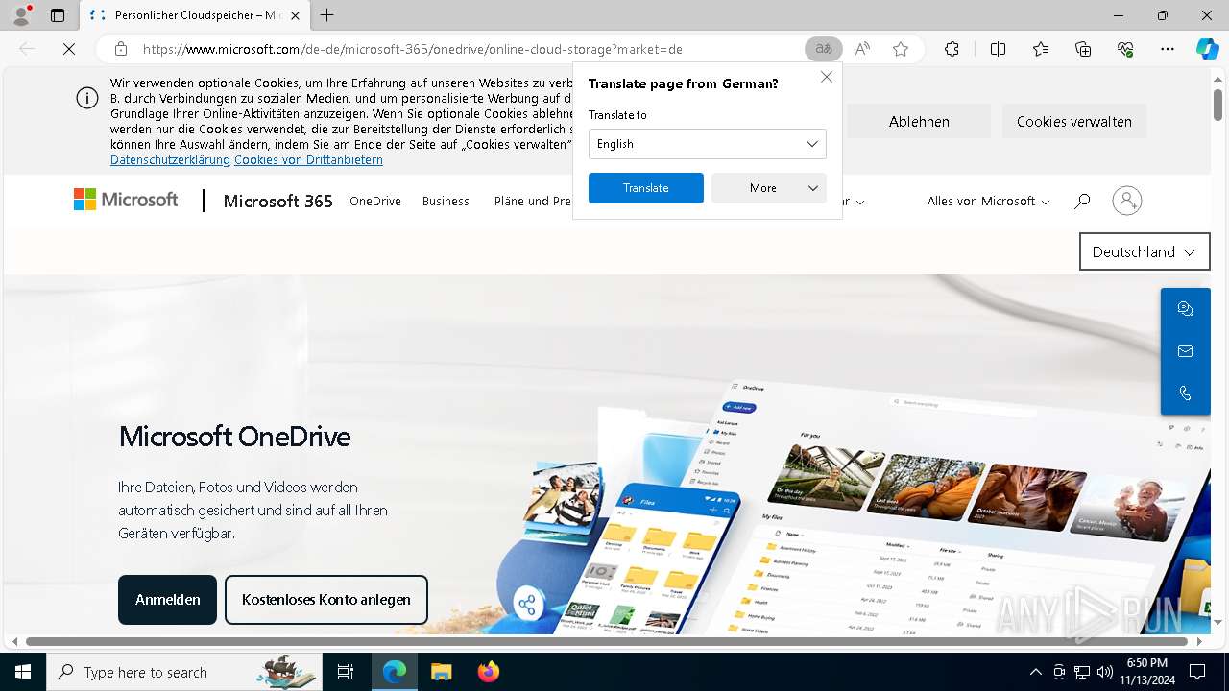Image resolution: width=1229 pixels, height=691 pixels.
Task: Click Ablehnen cookies button
Action: click(x=919, y=122)
